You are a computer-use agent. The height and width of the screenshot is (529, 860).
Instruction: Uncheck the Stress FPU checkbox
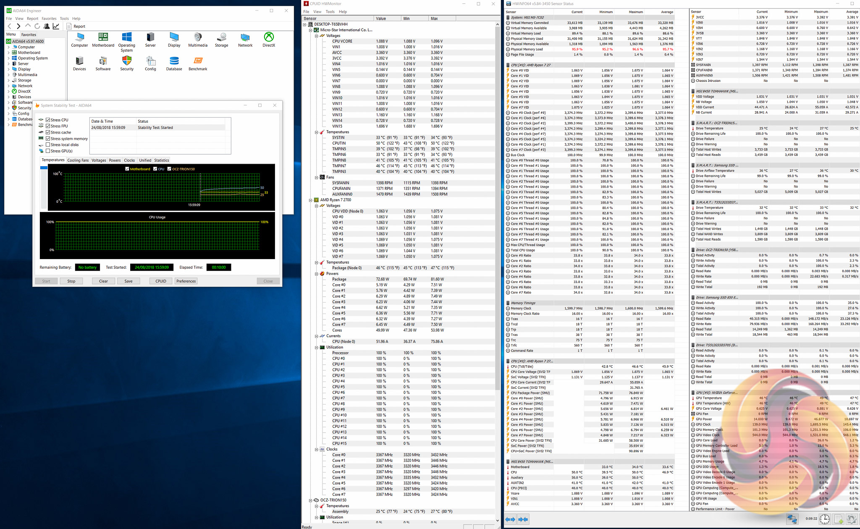pyautogui.click(x=48, y=126)
